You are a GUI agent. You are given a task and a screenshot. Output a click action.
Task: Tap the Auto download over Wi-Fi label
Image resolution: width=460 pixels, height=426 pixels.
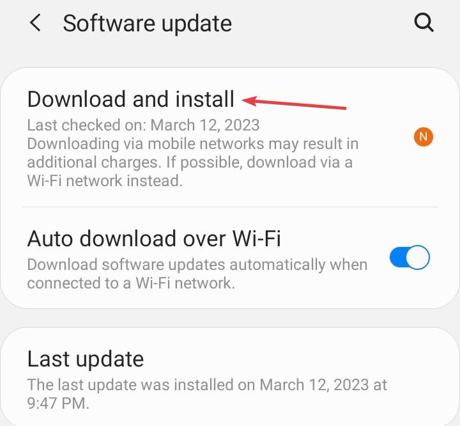[x=154, y=238]
